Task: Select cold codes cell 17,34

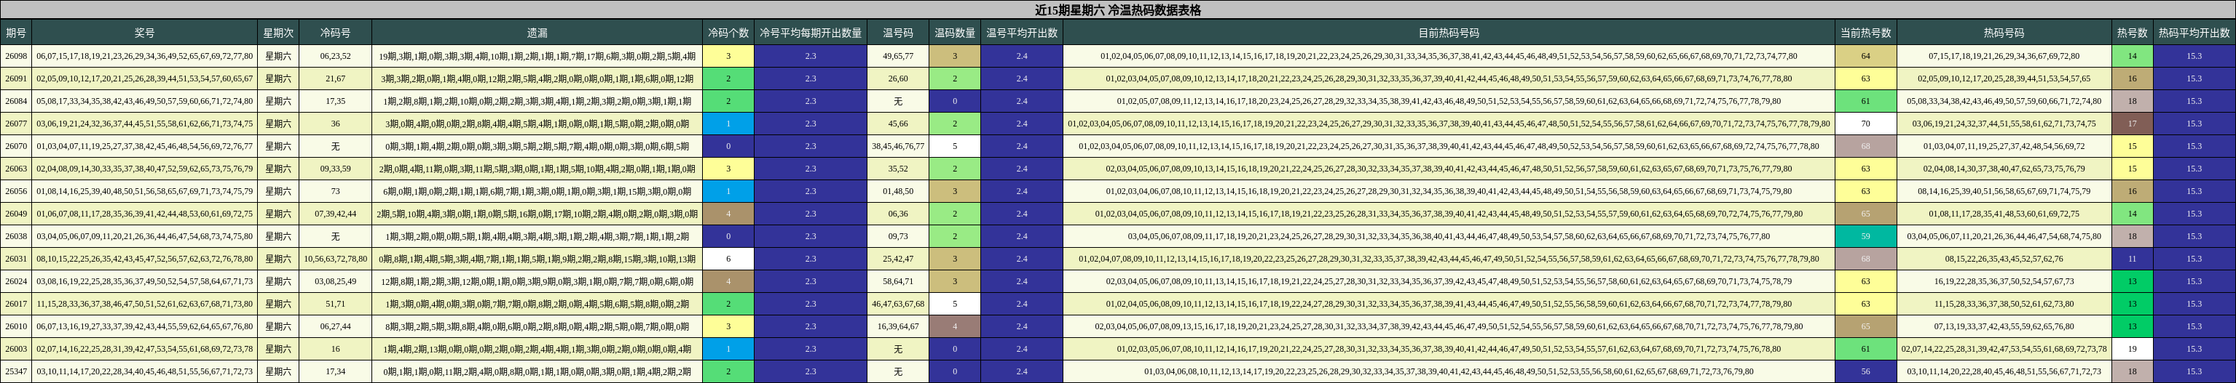Action: coord(335,372)
